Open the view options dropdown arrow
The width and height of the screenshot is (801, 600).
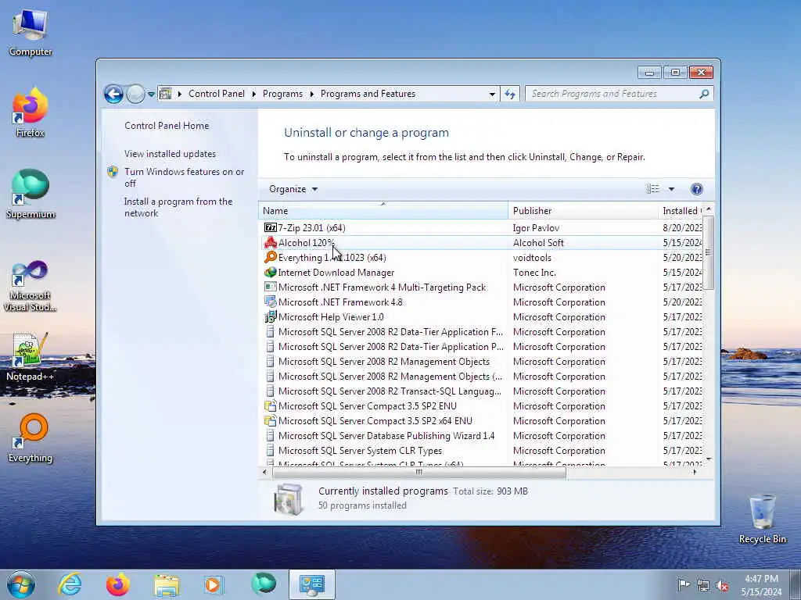[x=671, y=189]
